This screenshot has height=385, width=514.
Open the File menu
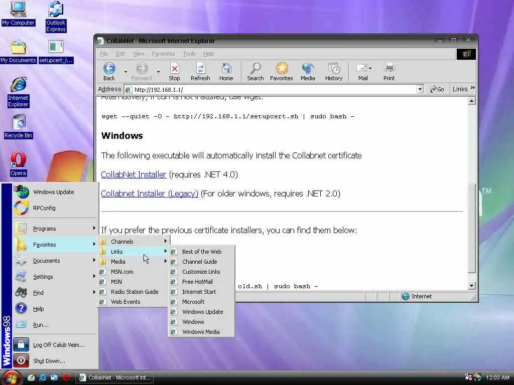[x=104, y=54]
